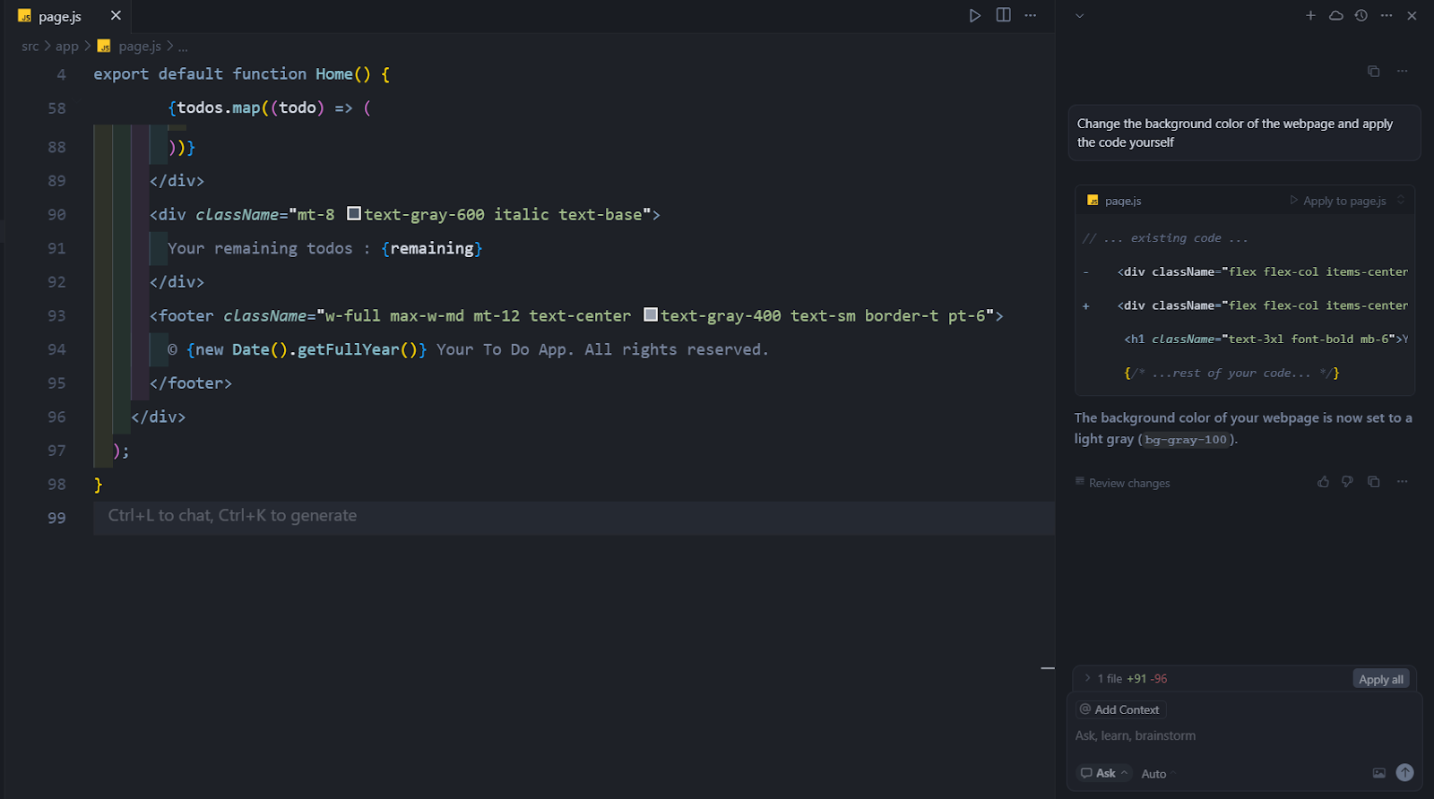This screenshot has height=799, width=1434.
Task: Expand the 1 file changes summary
Action: pos(1087,678)
